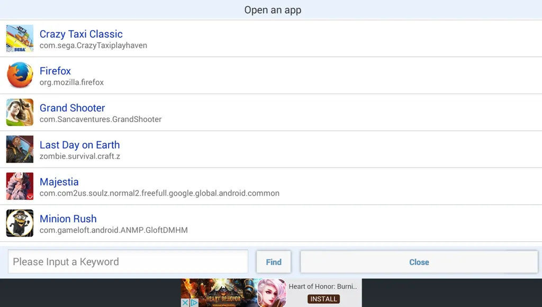
Task: Tap the Heart of Honor character portrait
Action: pyautogui.click(x=272, y=293)
